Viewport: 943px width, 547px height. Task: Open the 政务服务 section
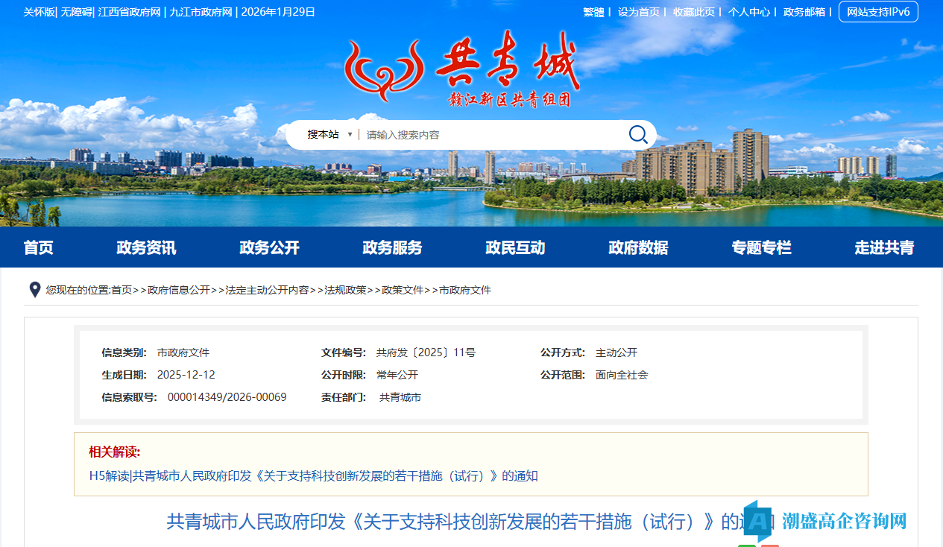[x=392, y=247]
